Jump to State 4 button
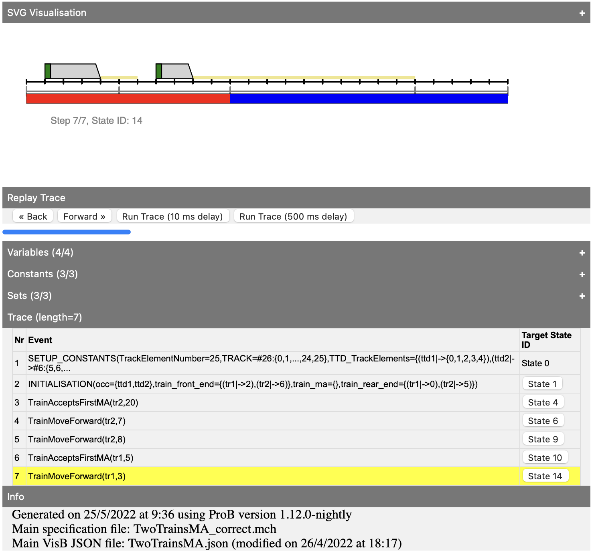The height and width of the screenshot is (557, 592). click(x=543, y=402)
